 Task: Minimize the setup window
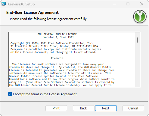coord(114,4)
